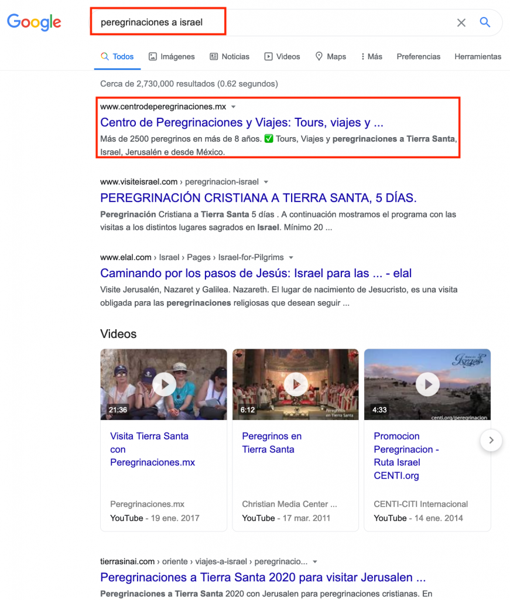
Task: Play the 4:33 video thumbnail
Action: point(427,384)
